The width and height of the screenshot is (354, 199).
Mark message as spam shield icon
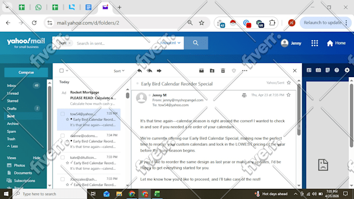coord(234,71)
